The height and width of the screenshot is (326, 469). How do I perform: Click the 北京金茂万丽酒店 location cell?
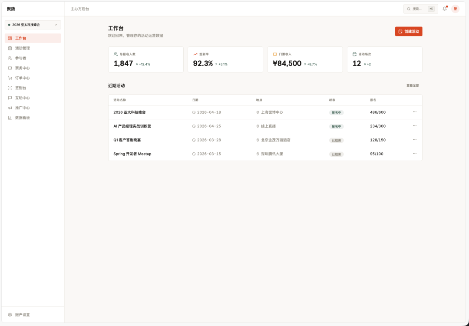tap(273, 140)
